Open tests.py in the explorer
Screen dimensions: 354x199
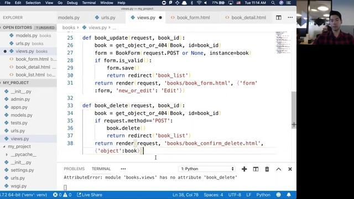tap(28, 123)
